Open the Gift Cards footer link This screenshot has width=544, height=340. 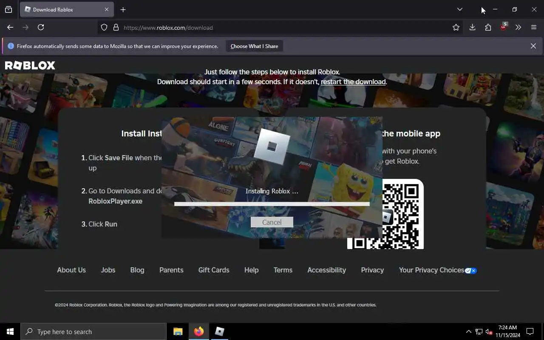point(214,270)
